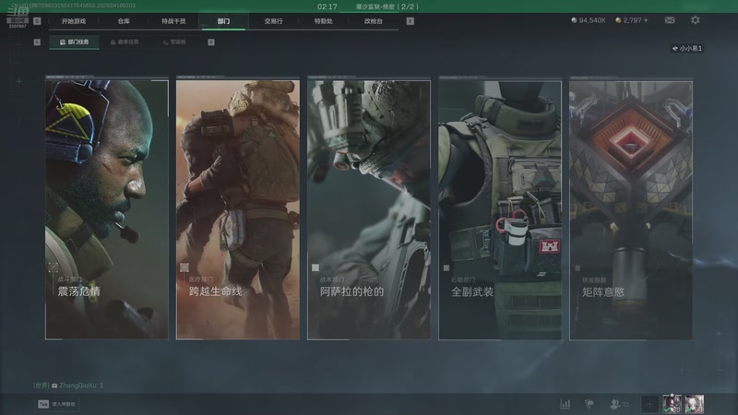Switch to the 改枪台 tab
This screenshot has width=738, height=415.
pyautogui.click(x=374, y=21)
